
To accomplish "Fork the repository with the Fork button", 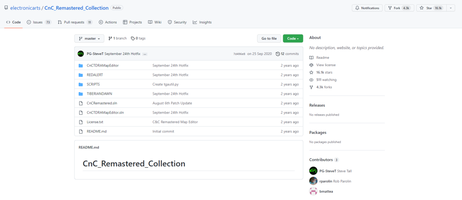I will (x=399, y=8).
